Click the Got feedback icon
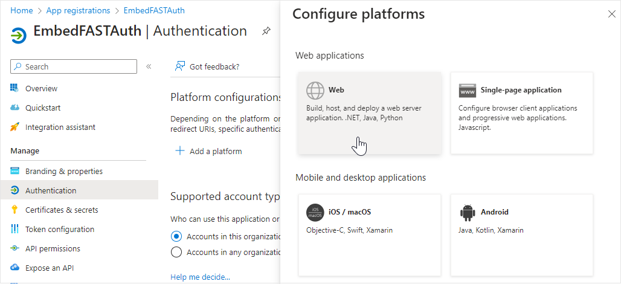Screen dimensions: 621x284 (179, 66)
